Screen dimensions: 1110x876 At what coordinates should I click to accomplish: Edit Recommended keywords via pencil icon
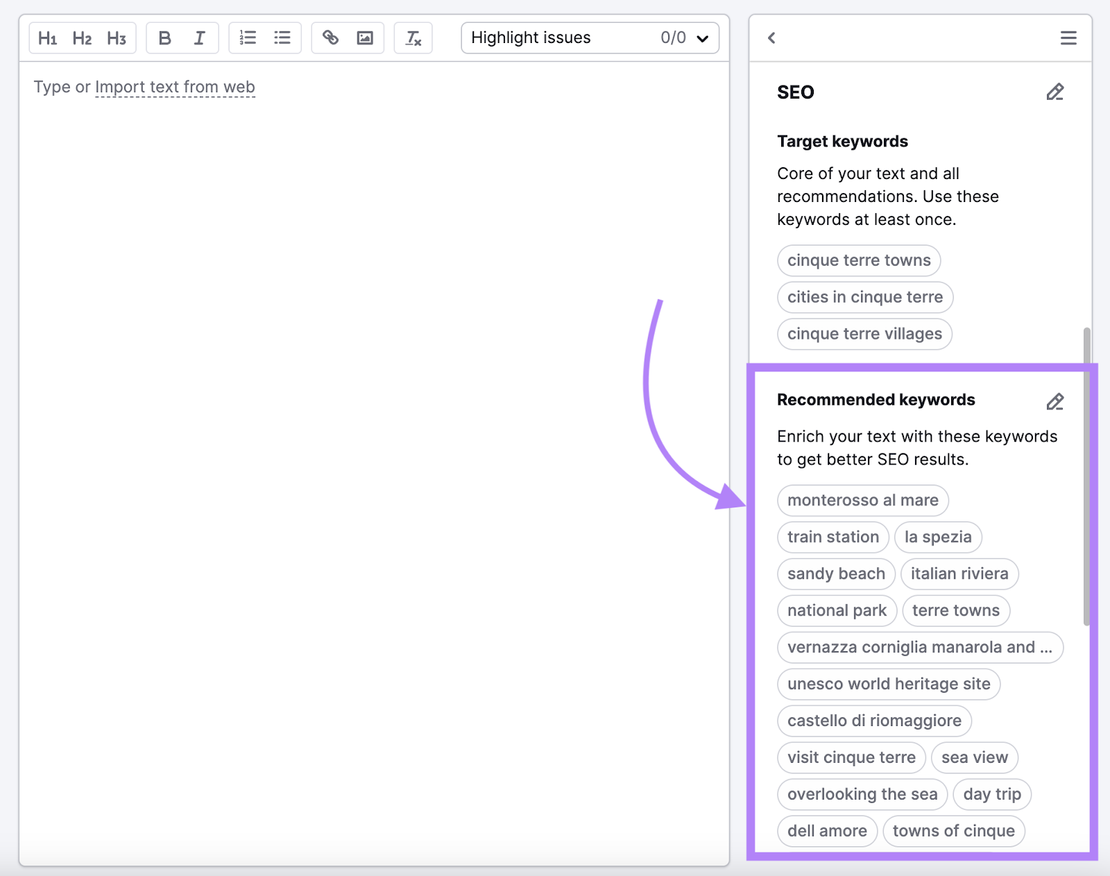click(1055, 401)
